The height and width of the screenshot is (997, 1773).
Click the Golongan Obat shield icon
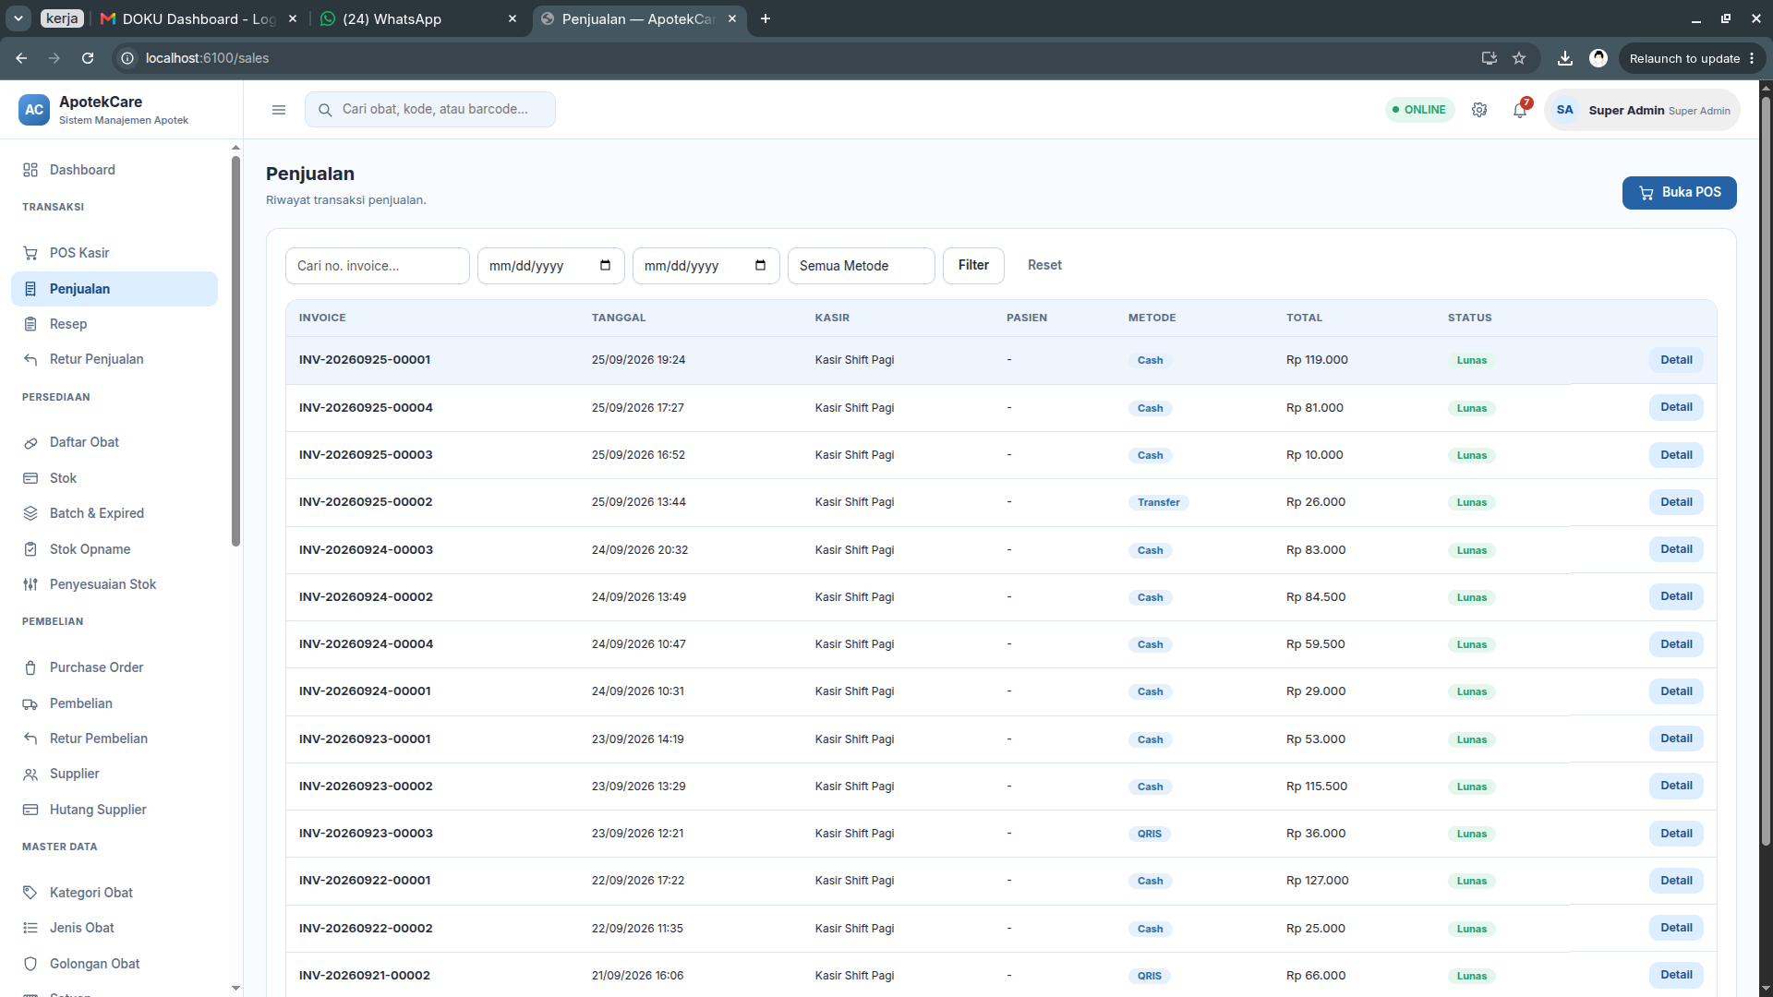(30, 964)
